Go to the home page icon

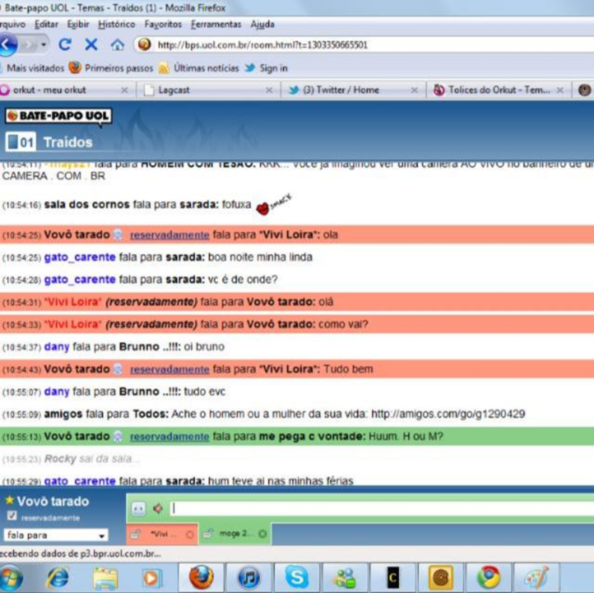point(118,45)
